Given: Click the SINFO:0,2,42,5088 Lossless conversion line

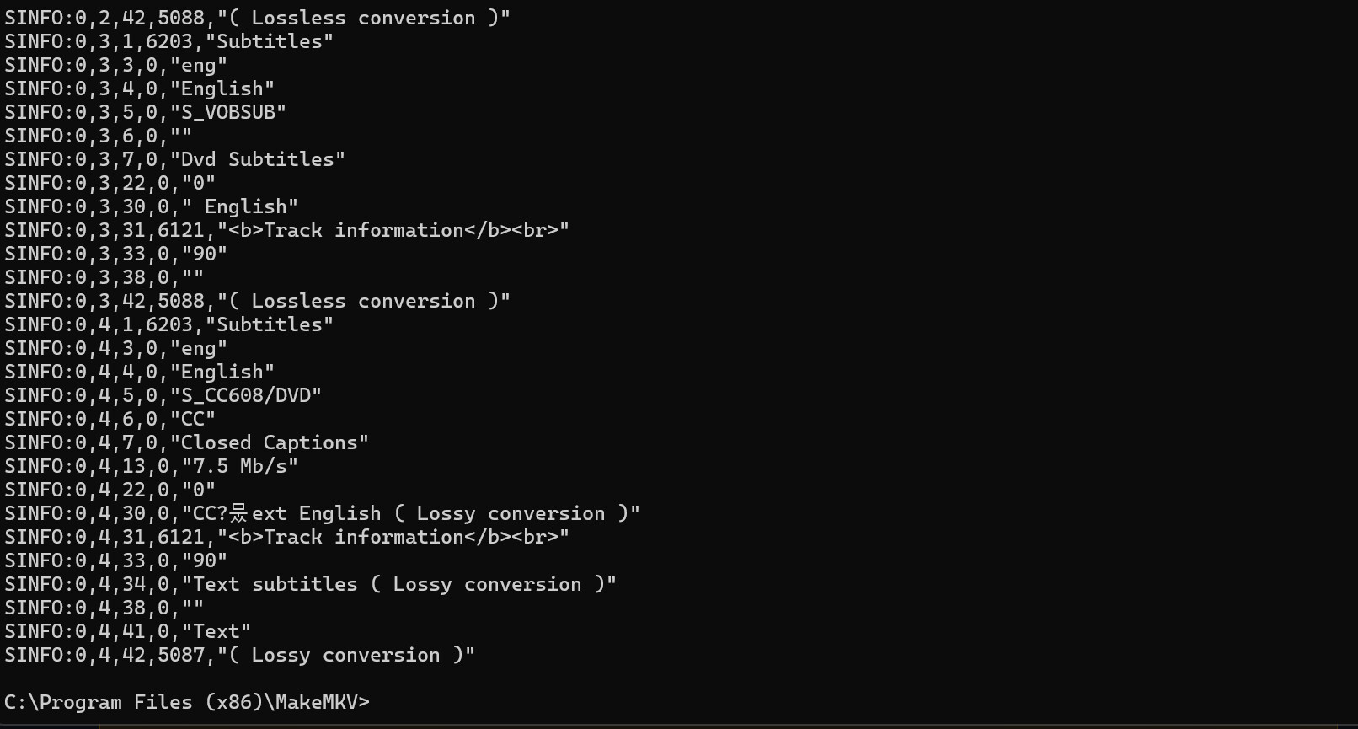Looking at the screenshot, I should [258, 18].
